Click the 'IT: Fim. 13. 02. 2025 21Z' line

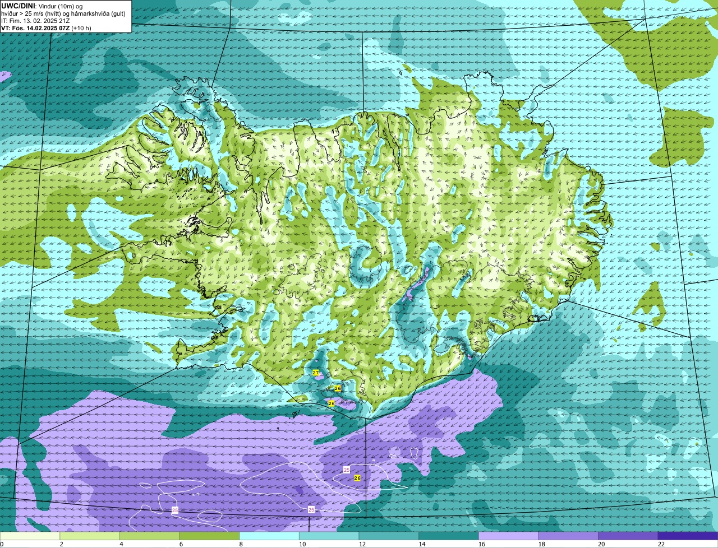[x=35, y=21]
